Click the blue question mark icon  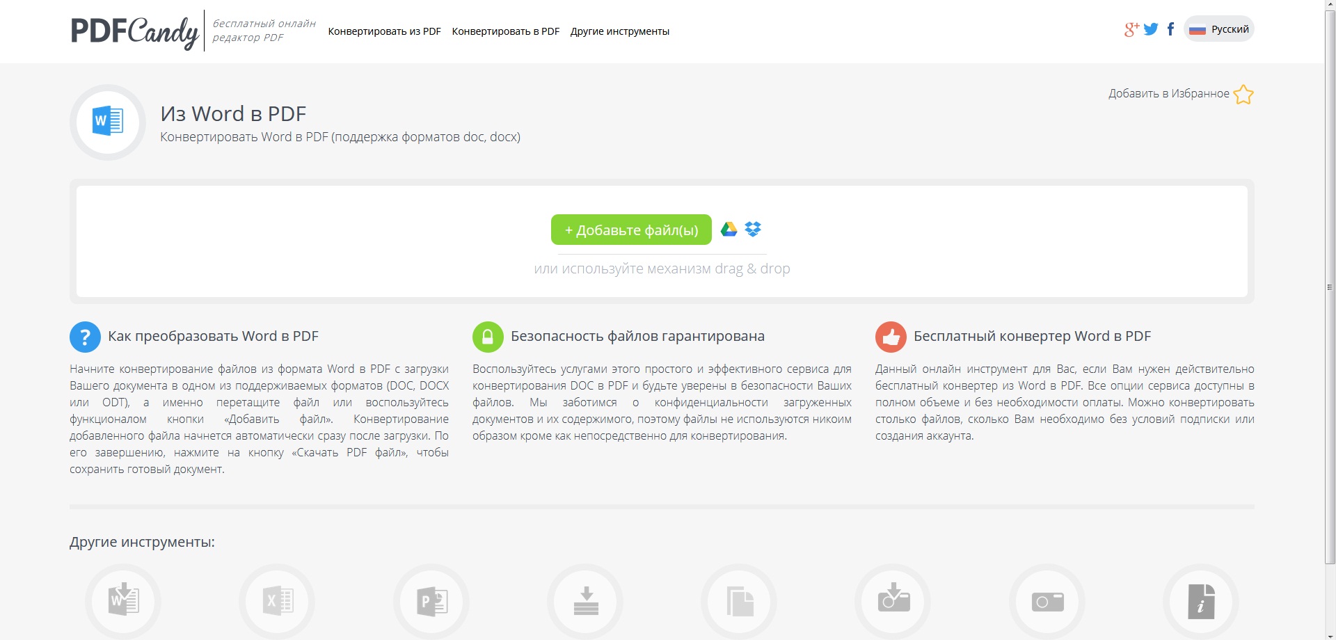[85, 337]
